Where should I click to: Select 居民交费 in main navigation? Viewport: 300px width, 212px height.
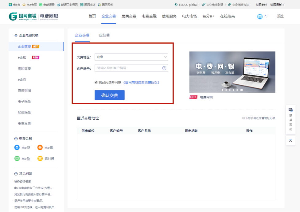(129, 16)
